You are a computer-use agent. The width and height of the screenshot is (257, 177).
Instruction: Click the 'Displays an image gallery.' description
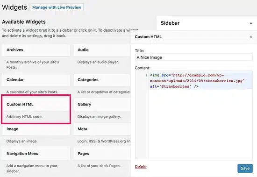tap(99, 117)
